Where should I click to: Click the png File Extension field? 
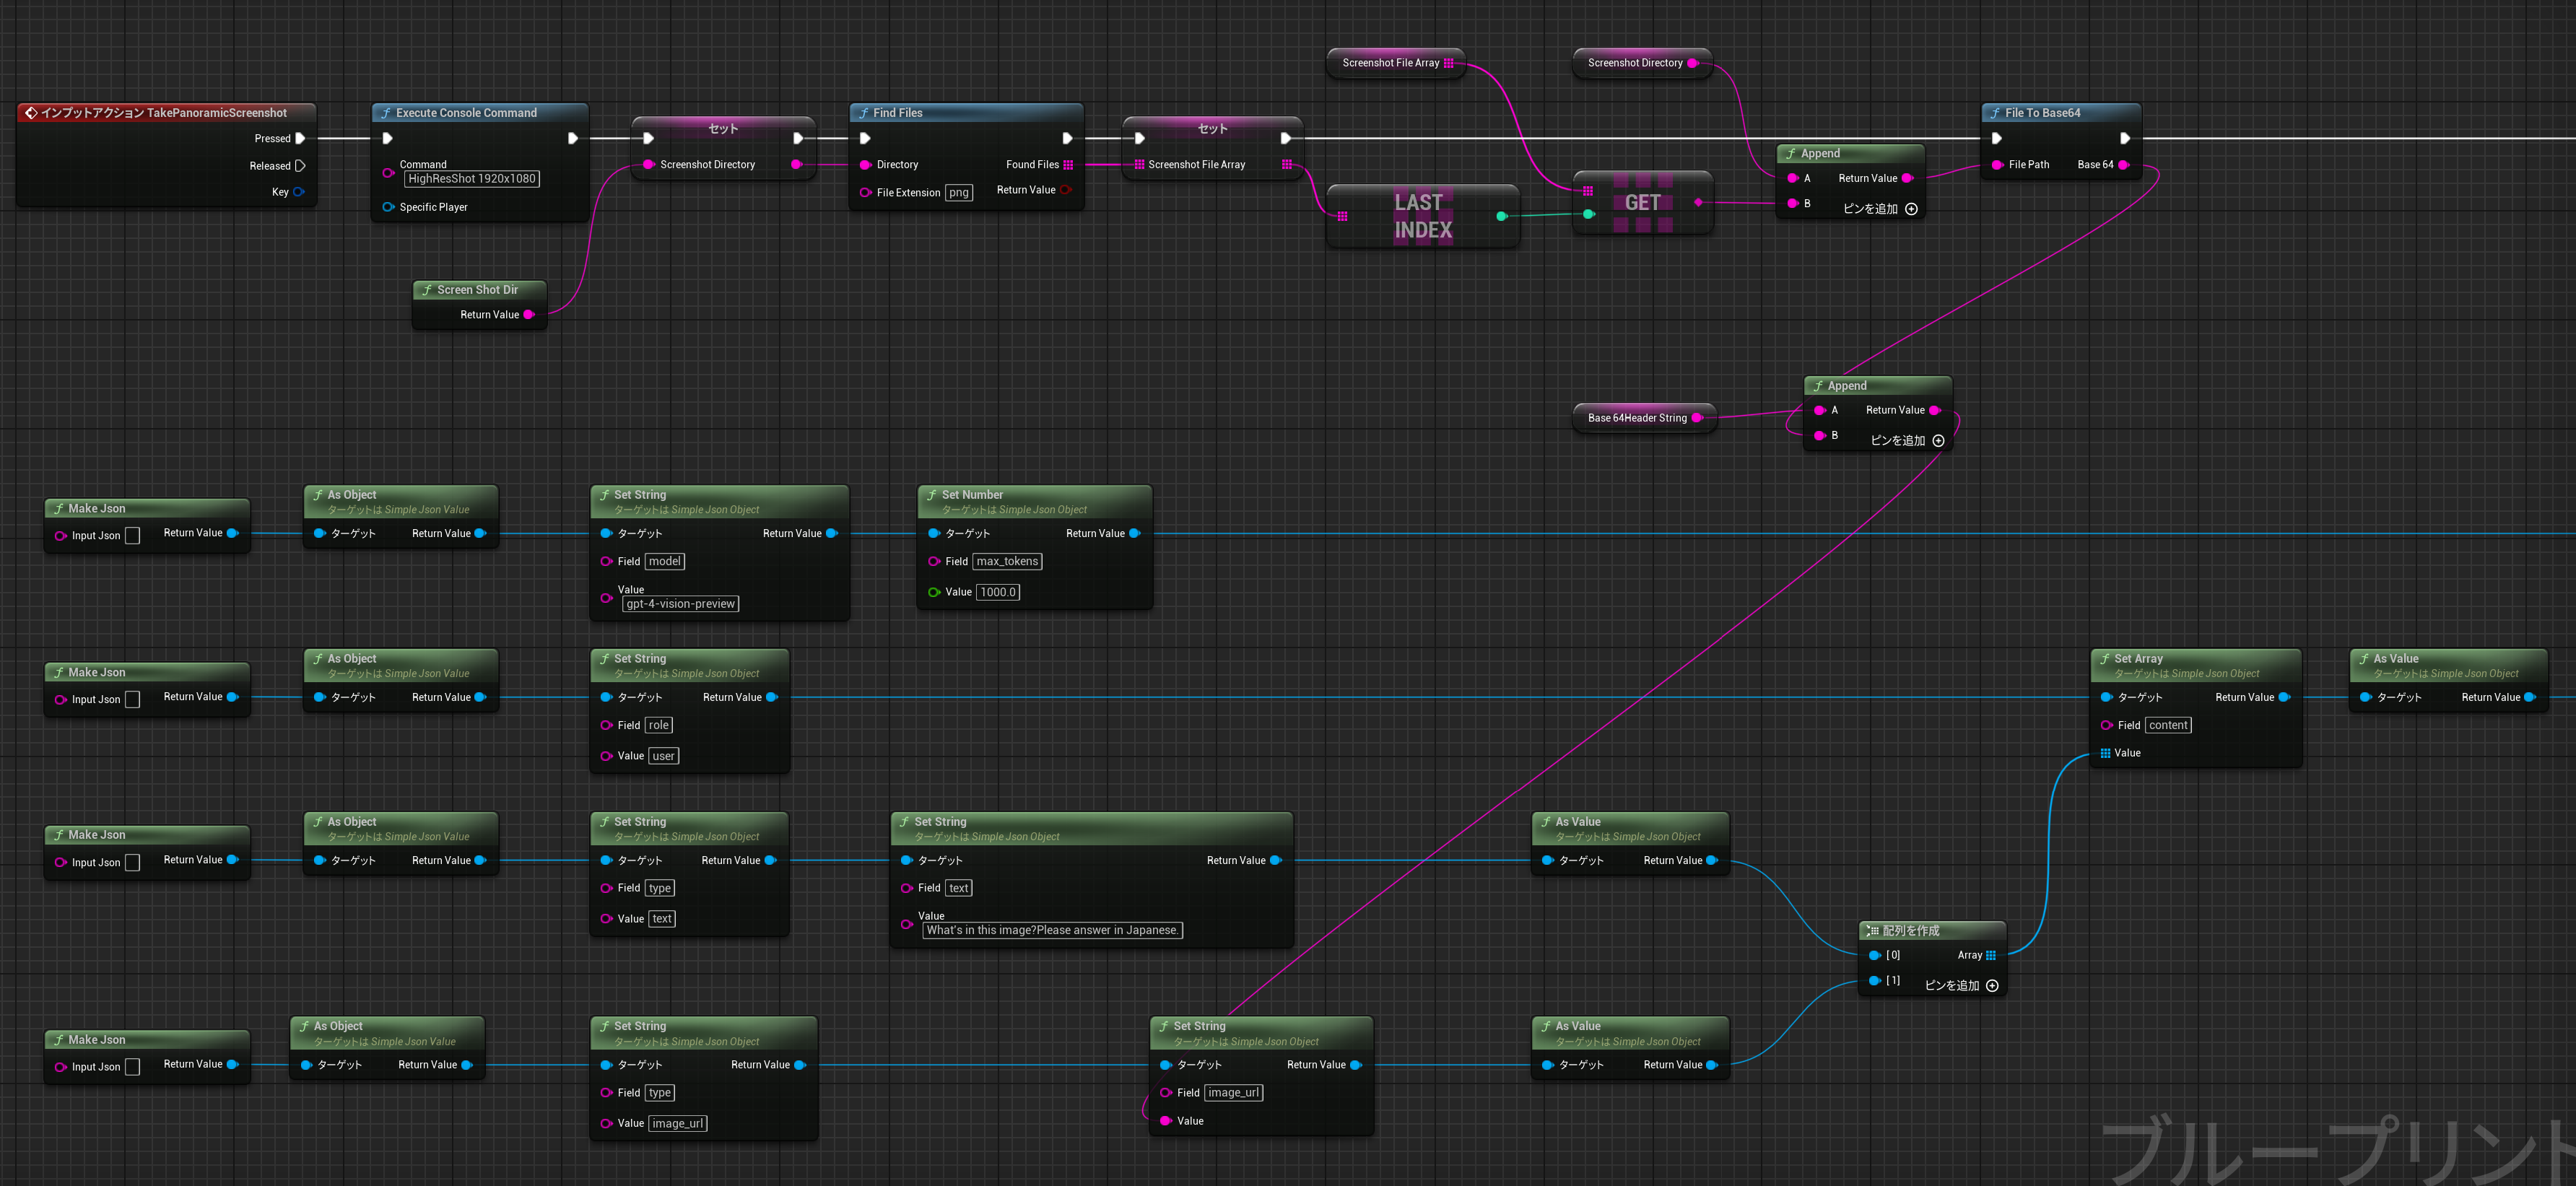pos(958,193)
